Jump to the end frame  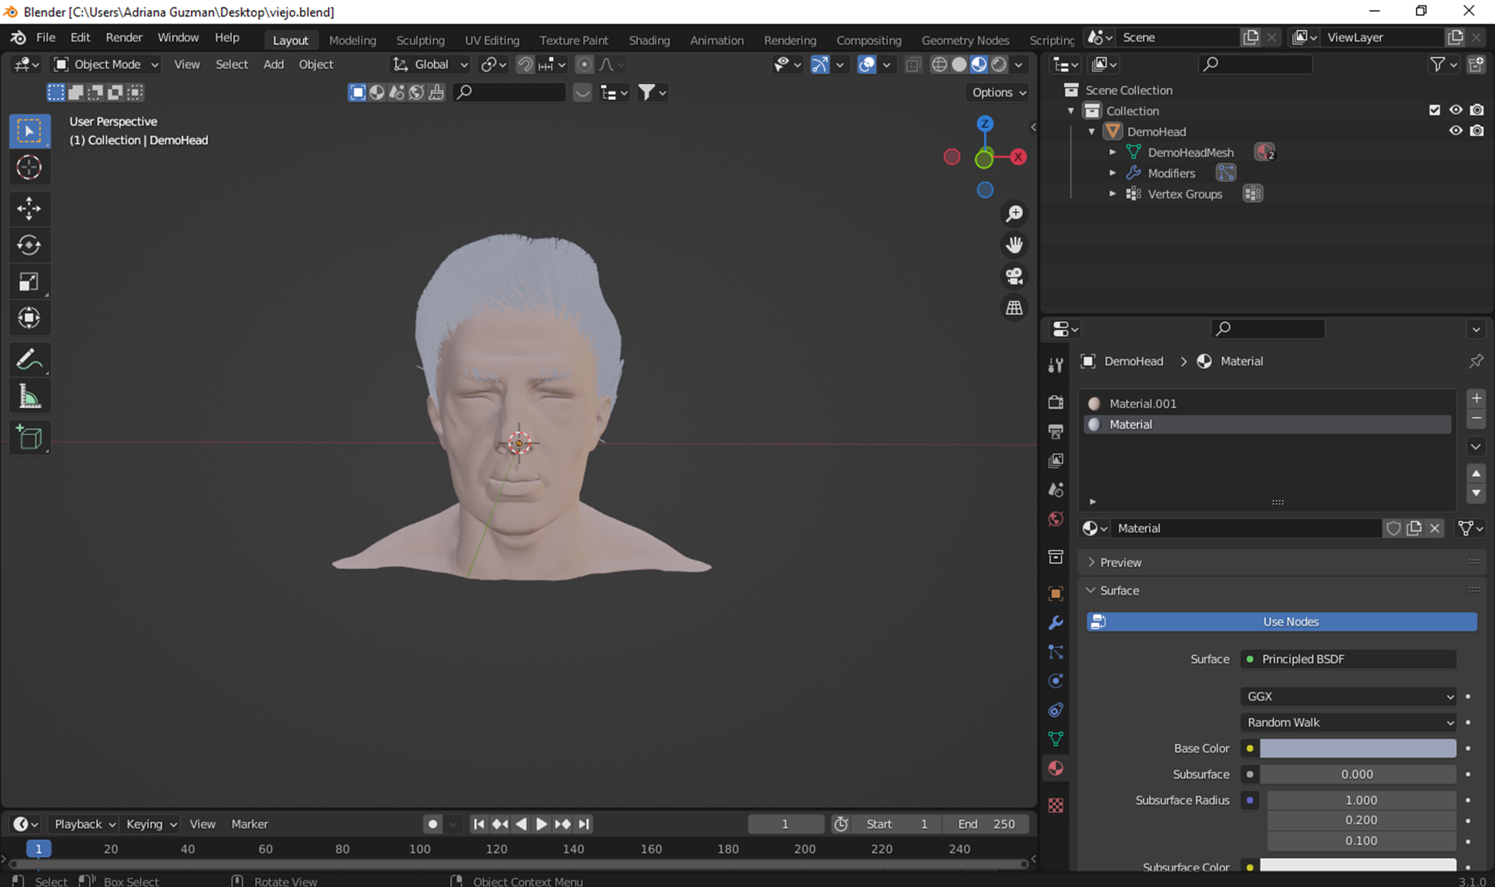click(x=584, y=824)
